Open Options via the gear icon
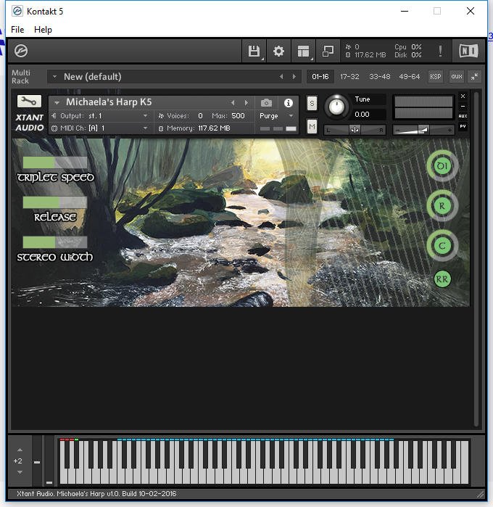The image size is (493, 507). pyautogui.click(x=278, y=51)
